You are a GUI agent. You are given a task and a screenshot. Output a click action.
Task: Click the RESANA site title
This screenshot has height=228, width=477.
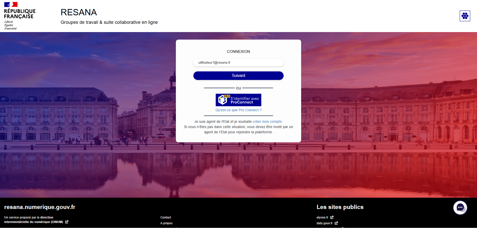79,12
